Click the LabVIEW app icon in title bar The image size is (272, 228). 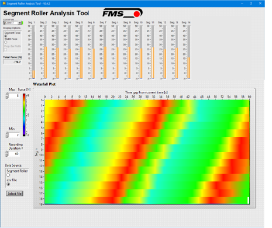point(4,4)
